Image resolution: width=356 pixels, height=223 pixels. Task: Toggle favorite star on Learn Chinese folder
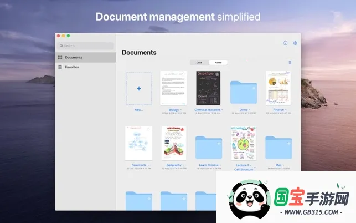point(219,143)
